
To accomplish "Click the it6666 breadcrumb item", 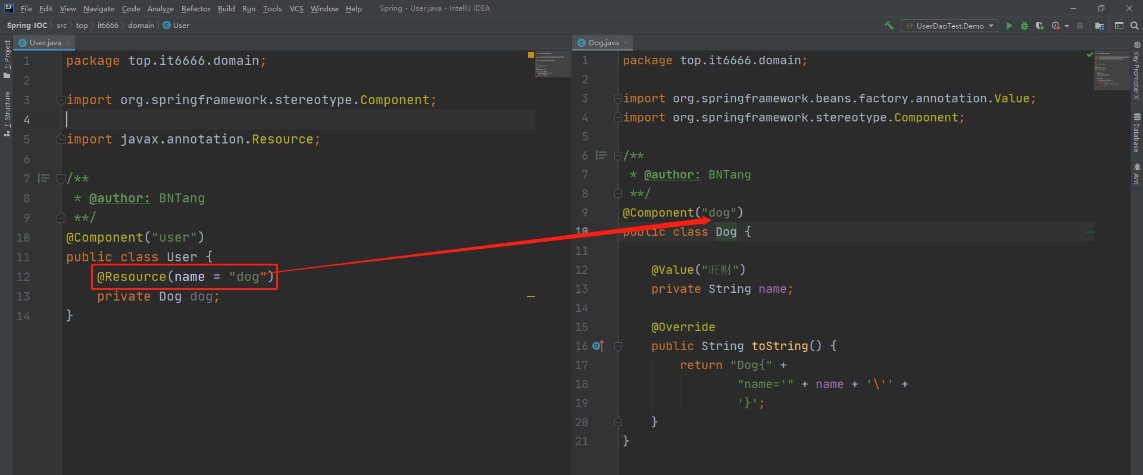I will pos(108,25).
